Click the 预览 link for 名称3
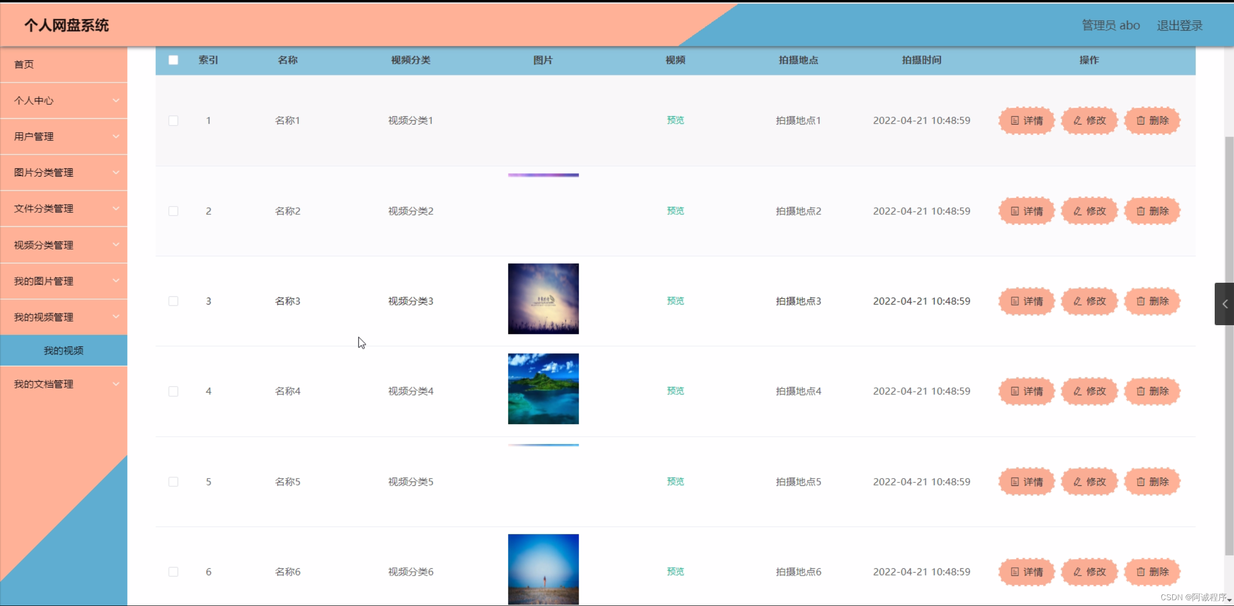Viewport: 1234px width, 606px height. [x=675, y=301]
